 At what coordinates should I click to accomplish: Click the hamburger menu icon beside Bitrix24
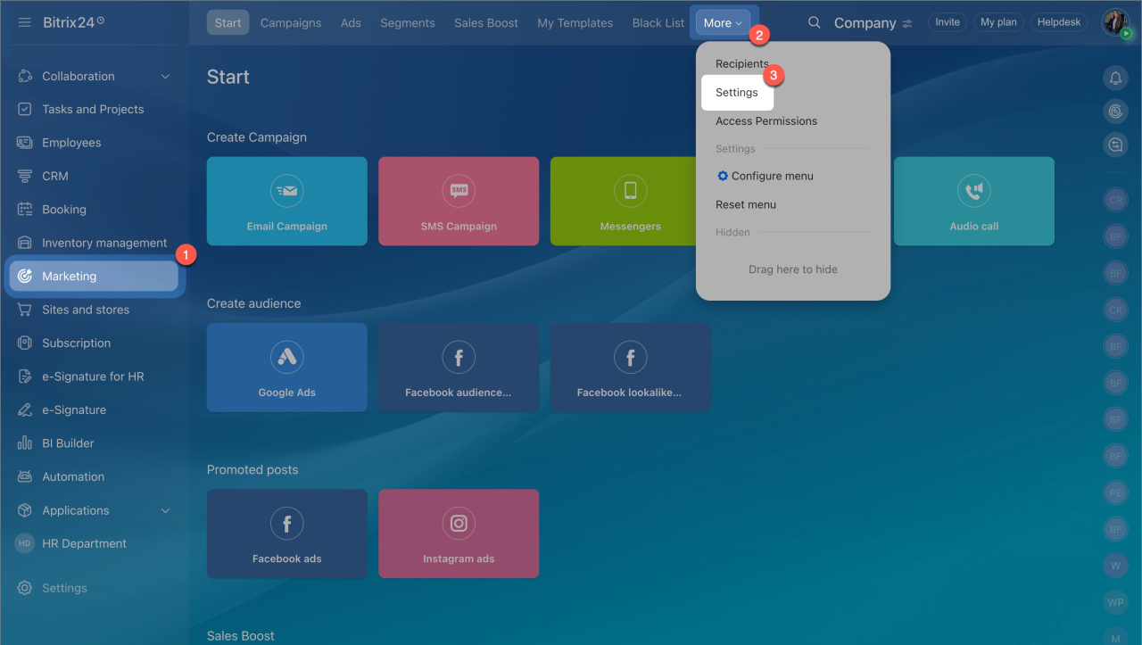click(25, 22)
